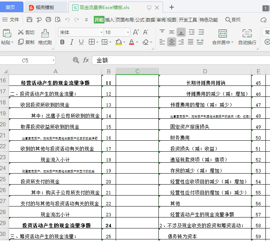Click the fx insert function icon
The height and width of the screenshot is (250, 270).
coord(86,60)
